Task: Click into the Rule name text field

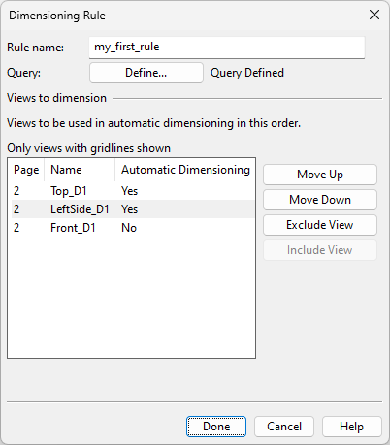Action: (227, 48)
